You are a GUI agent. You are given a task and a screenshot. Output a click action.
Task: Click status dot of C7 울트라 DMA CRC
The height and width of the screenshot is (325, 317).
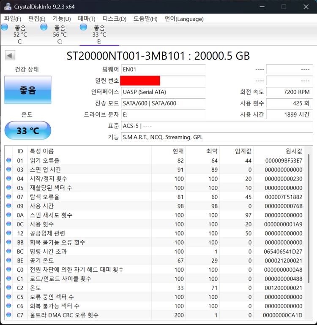pyautogui.click(x=9, y=315)
